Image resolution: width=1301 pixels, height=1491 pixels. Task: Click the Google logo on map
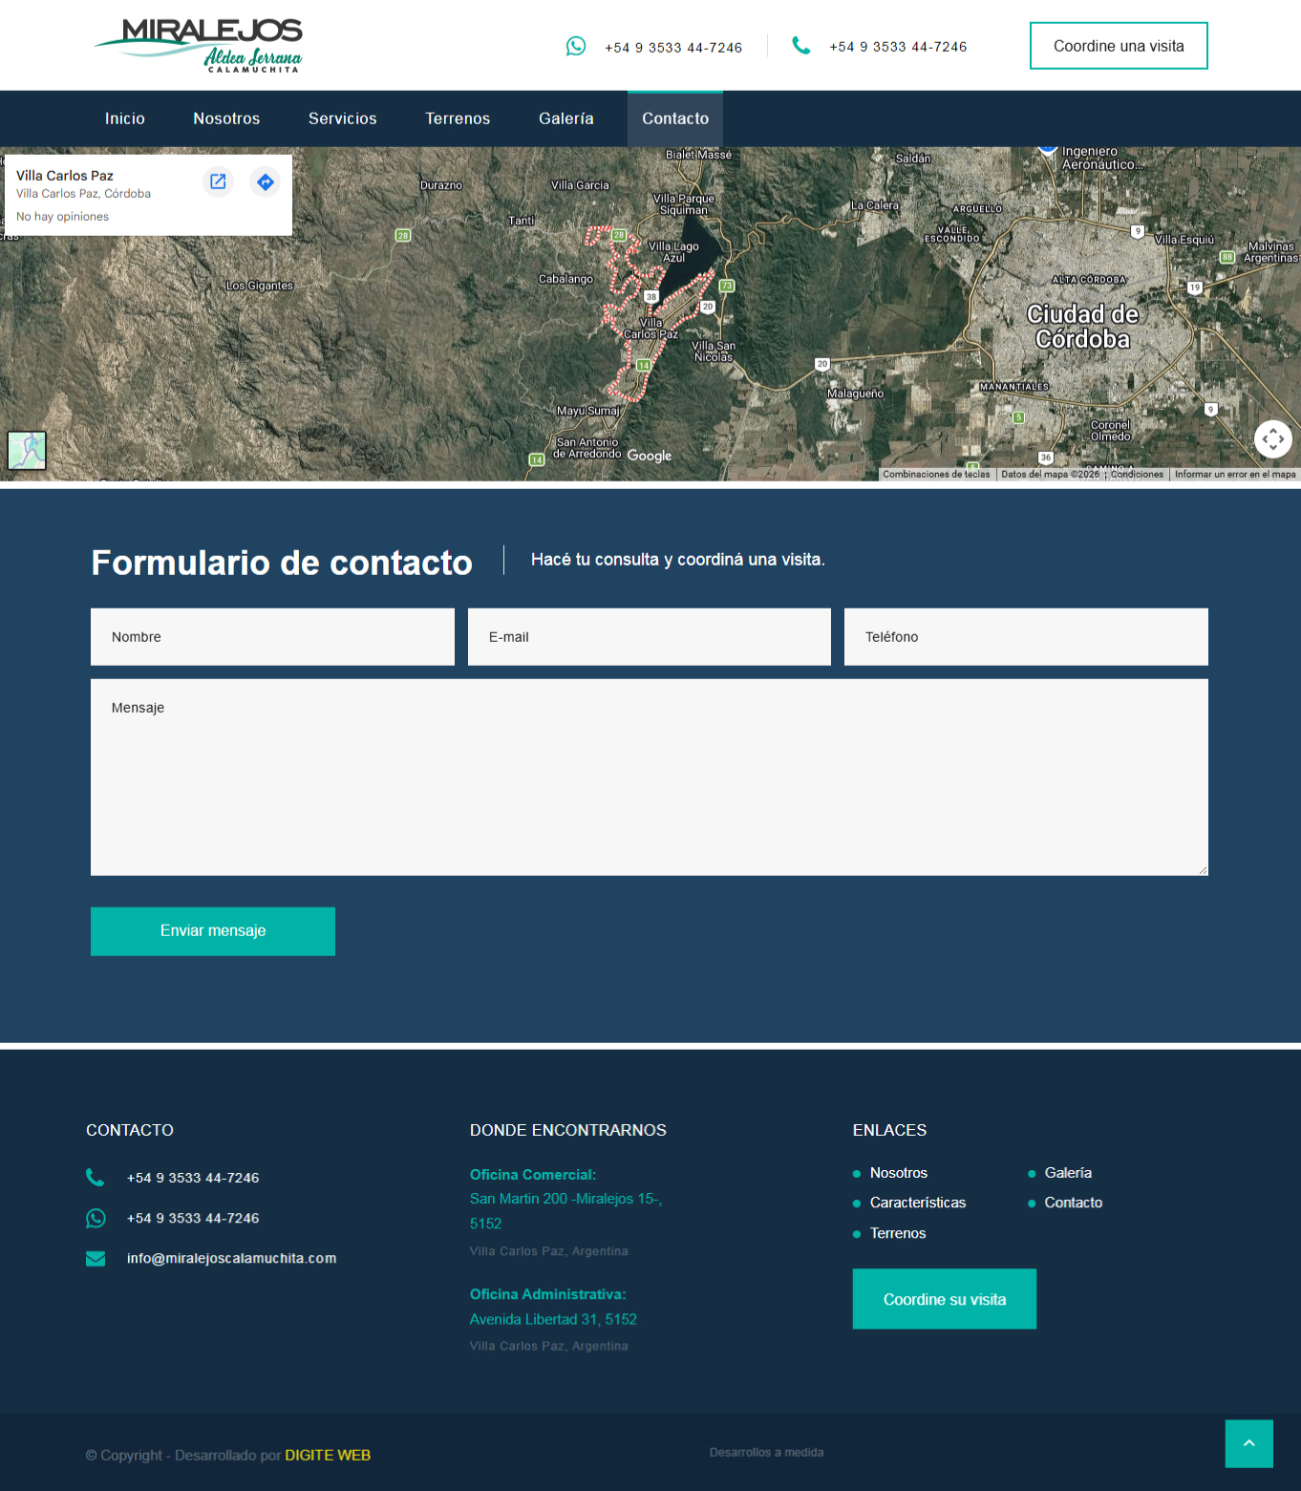650,456
